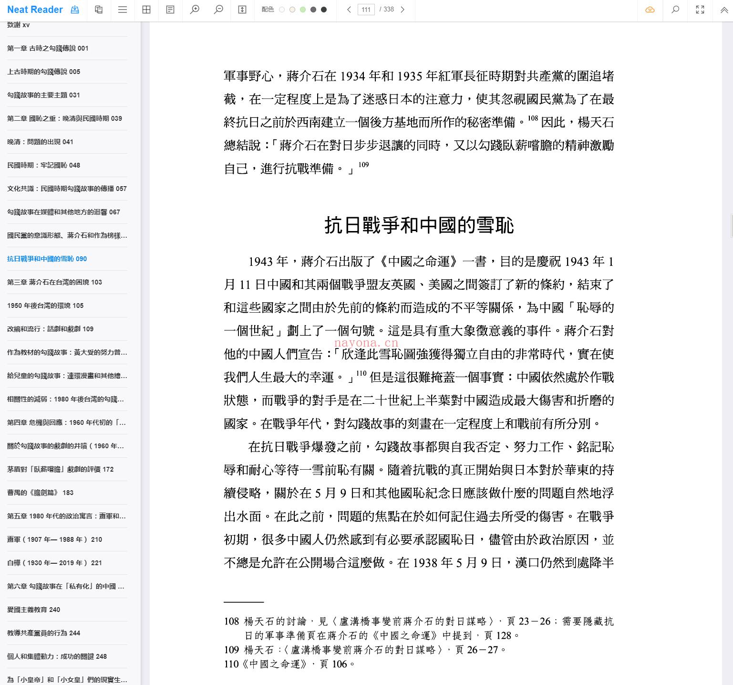
Task: Select the dark gray color theme swatch
Action: tap(313, 10)
